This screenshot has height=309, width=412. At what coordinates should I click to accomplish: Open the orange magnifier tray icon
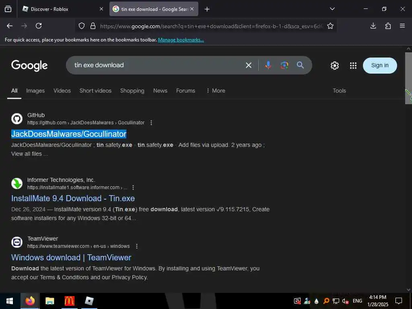326,301
